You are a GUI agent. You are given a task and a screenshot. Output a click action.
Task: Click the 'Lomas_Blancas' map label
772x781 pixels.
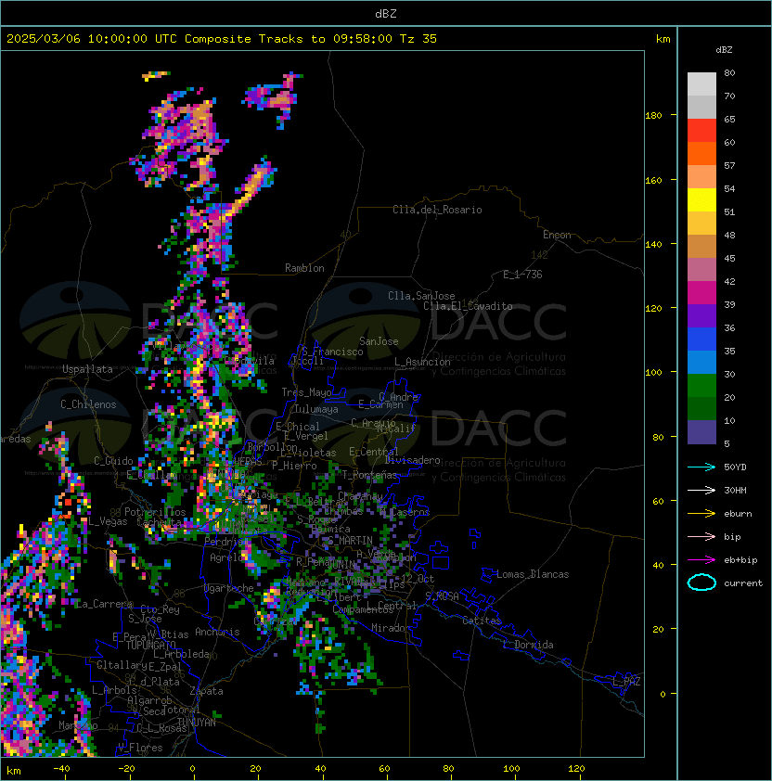point(533,574)
